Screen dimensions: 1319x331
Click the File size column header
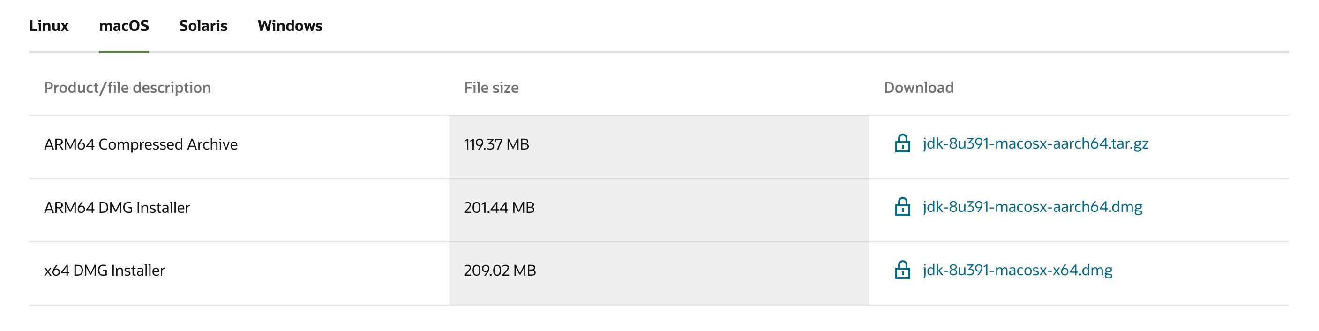point(491,88)
